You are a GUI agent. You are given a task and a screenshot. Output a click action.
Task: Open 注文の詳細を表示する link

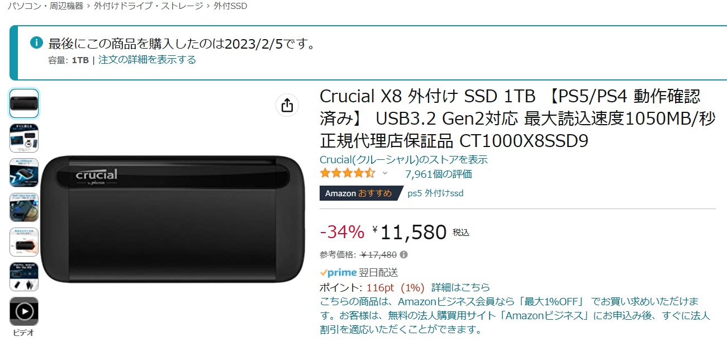pyautogui.click(x=147, y=60)
